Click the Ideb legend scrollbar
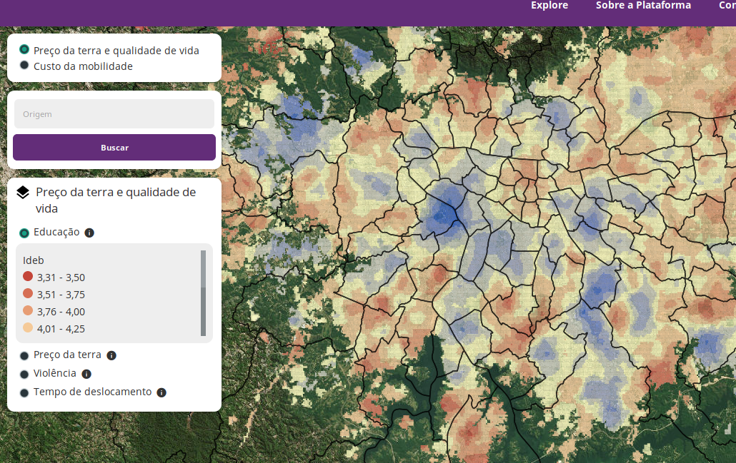 point(204,292)
